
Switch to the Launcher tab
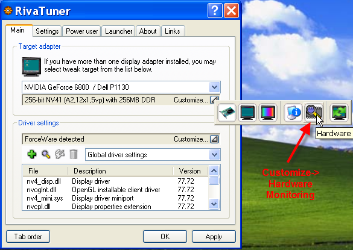coord(119,31)
